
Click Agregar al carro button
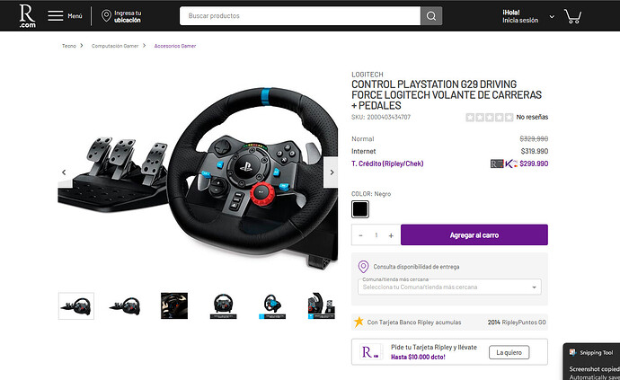pyautogui.click(x=474, y=234)
